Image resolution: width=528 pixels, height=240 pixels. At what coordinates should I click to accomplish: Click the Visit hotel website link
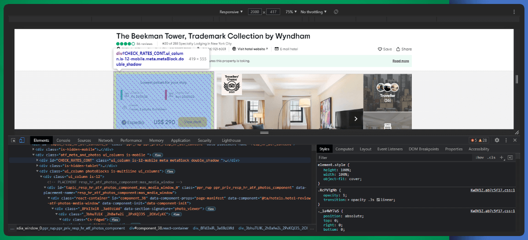[252, 49]
